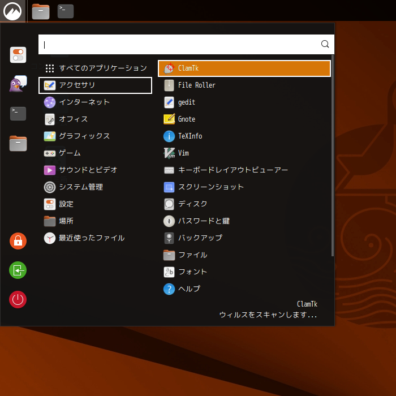The height and width of the screenshot is (396, 396).
Task: Focus the menu search field
Action: 186,45
